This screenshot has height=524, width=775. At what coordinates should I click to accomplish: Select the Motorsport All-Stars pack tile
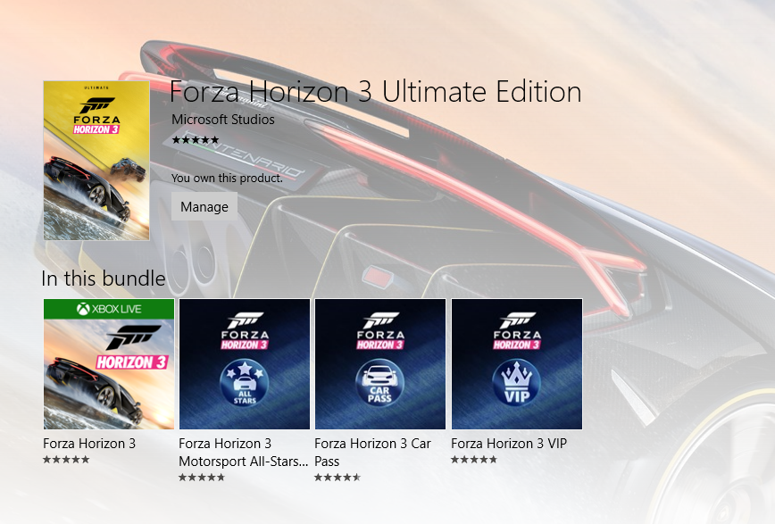(x=245, y=364)
